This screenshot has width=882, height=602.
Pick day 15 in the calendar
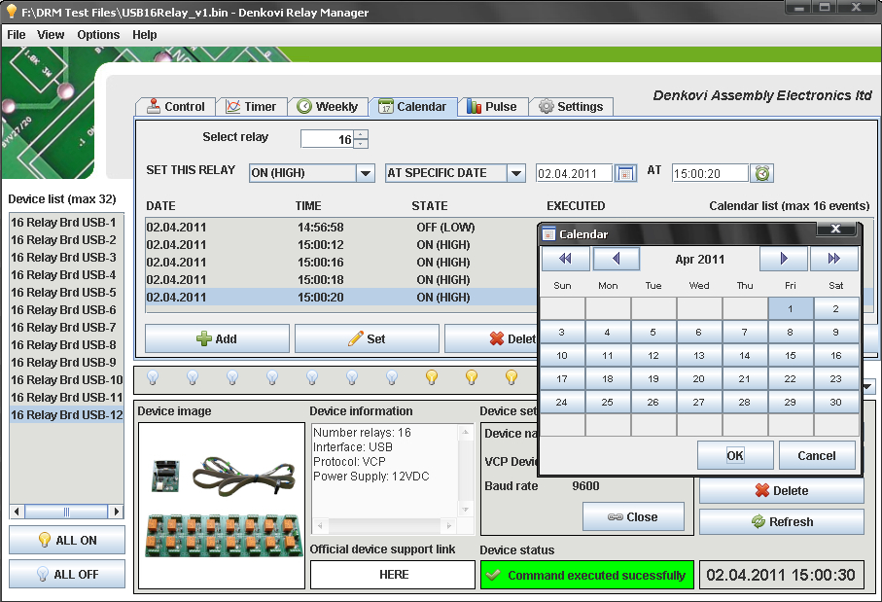(791, 355)
